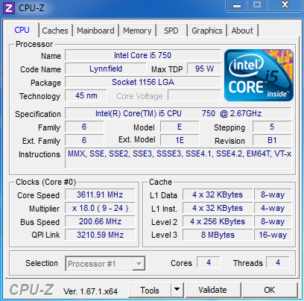Go to the SPD tab
This screenshot has width=304, height=301.
click(171, 31)
